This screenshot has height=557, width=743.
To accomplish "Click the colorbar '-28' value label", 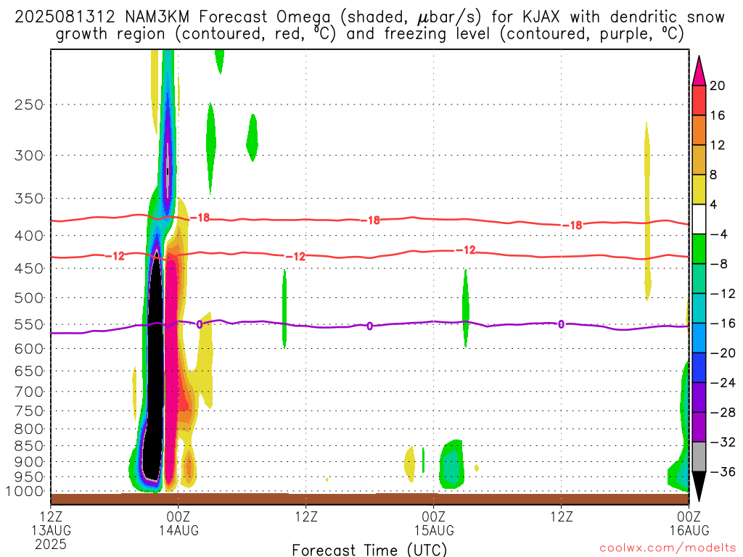I will 723,413.
